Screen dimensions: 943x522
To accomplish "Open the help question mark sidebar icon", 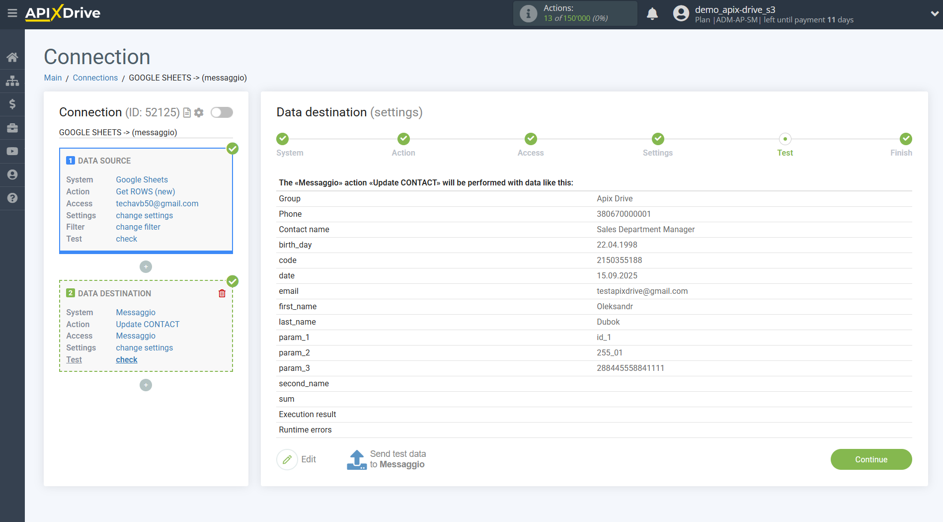I will click(12, 198).
